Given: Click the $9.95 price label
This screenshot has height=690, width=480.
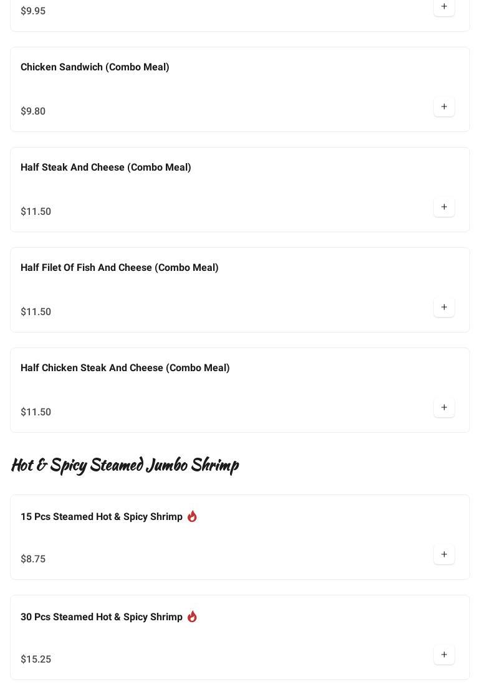Looking at the screenshot, I should tap(33, 11).
